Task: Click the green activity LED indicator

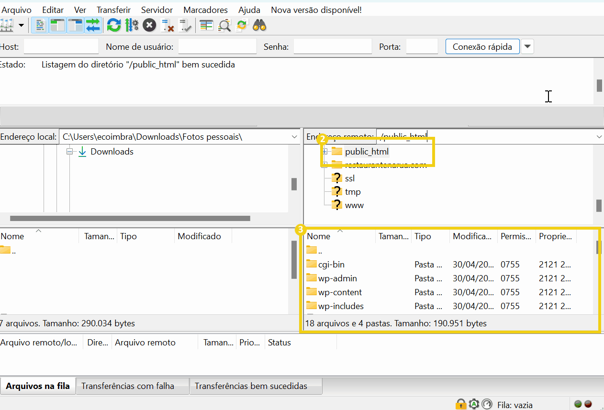Action: [x=578, y=404]
